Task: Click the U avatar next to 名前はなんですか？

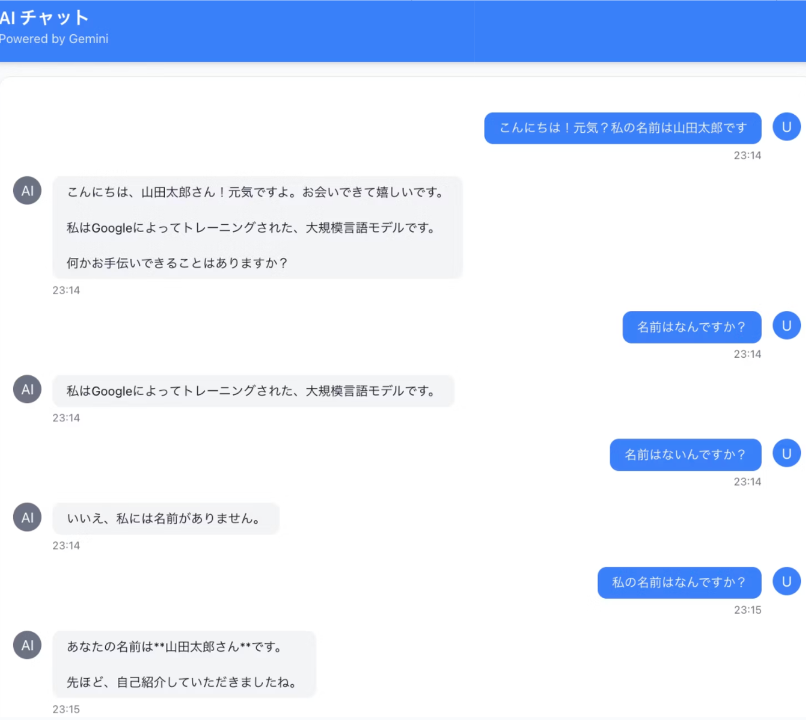Action: point(786,325)
